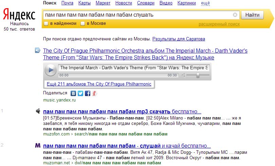Open the Imperial March album result link
Image resolution: width=275 pixels, height=166 pixels.
point(145,54)
